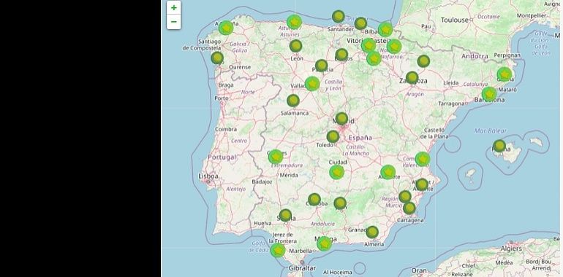Screen dimensions: 563x277
Task: Select the star marker near Golfo de Cádiz
Action: pyautogui.click(x=278, y=250)
